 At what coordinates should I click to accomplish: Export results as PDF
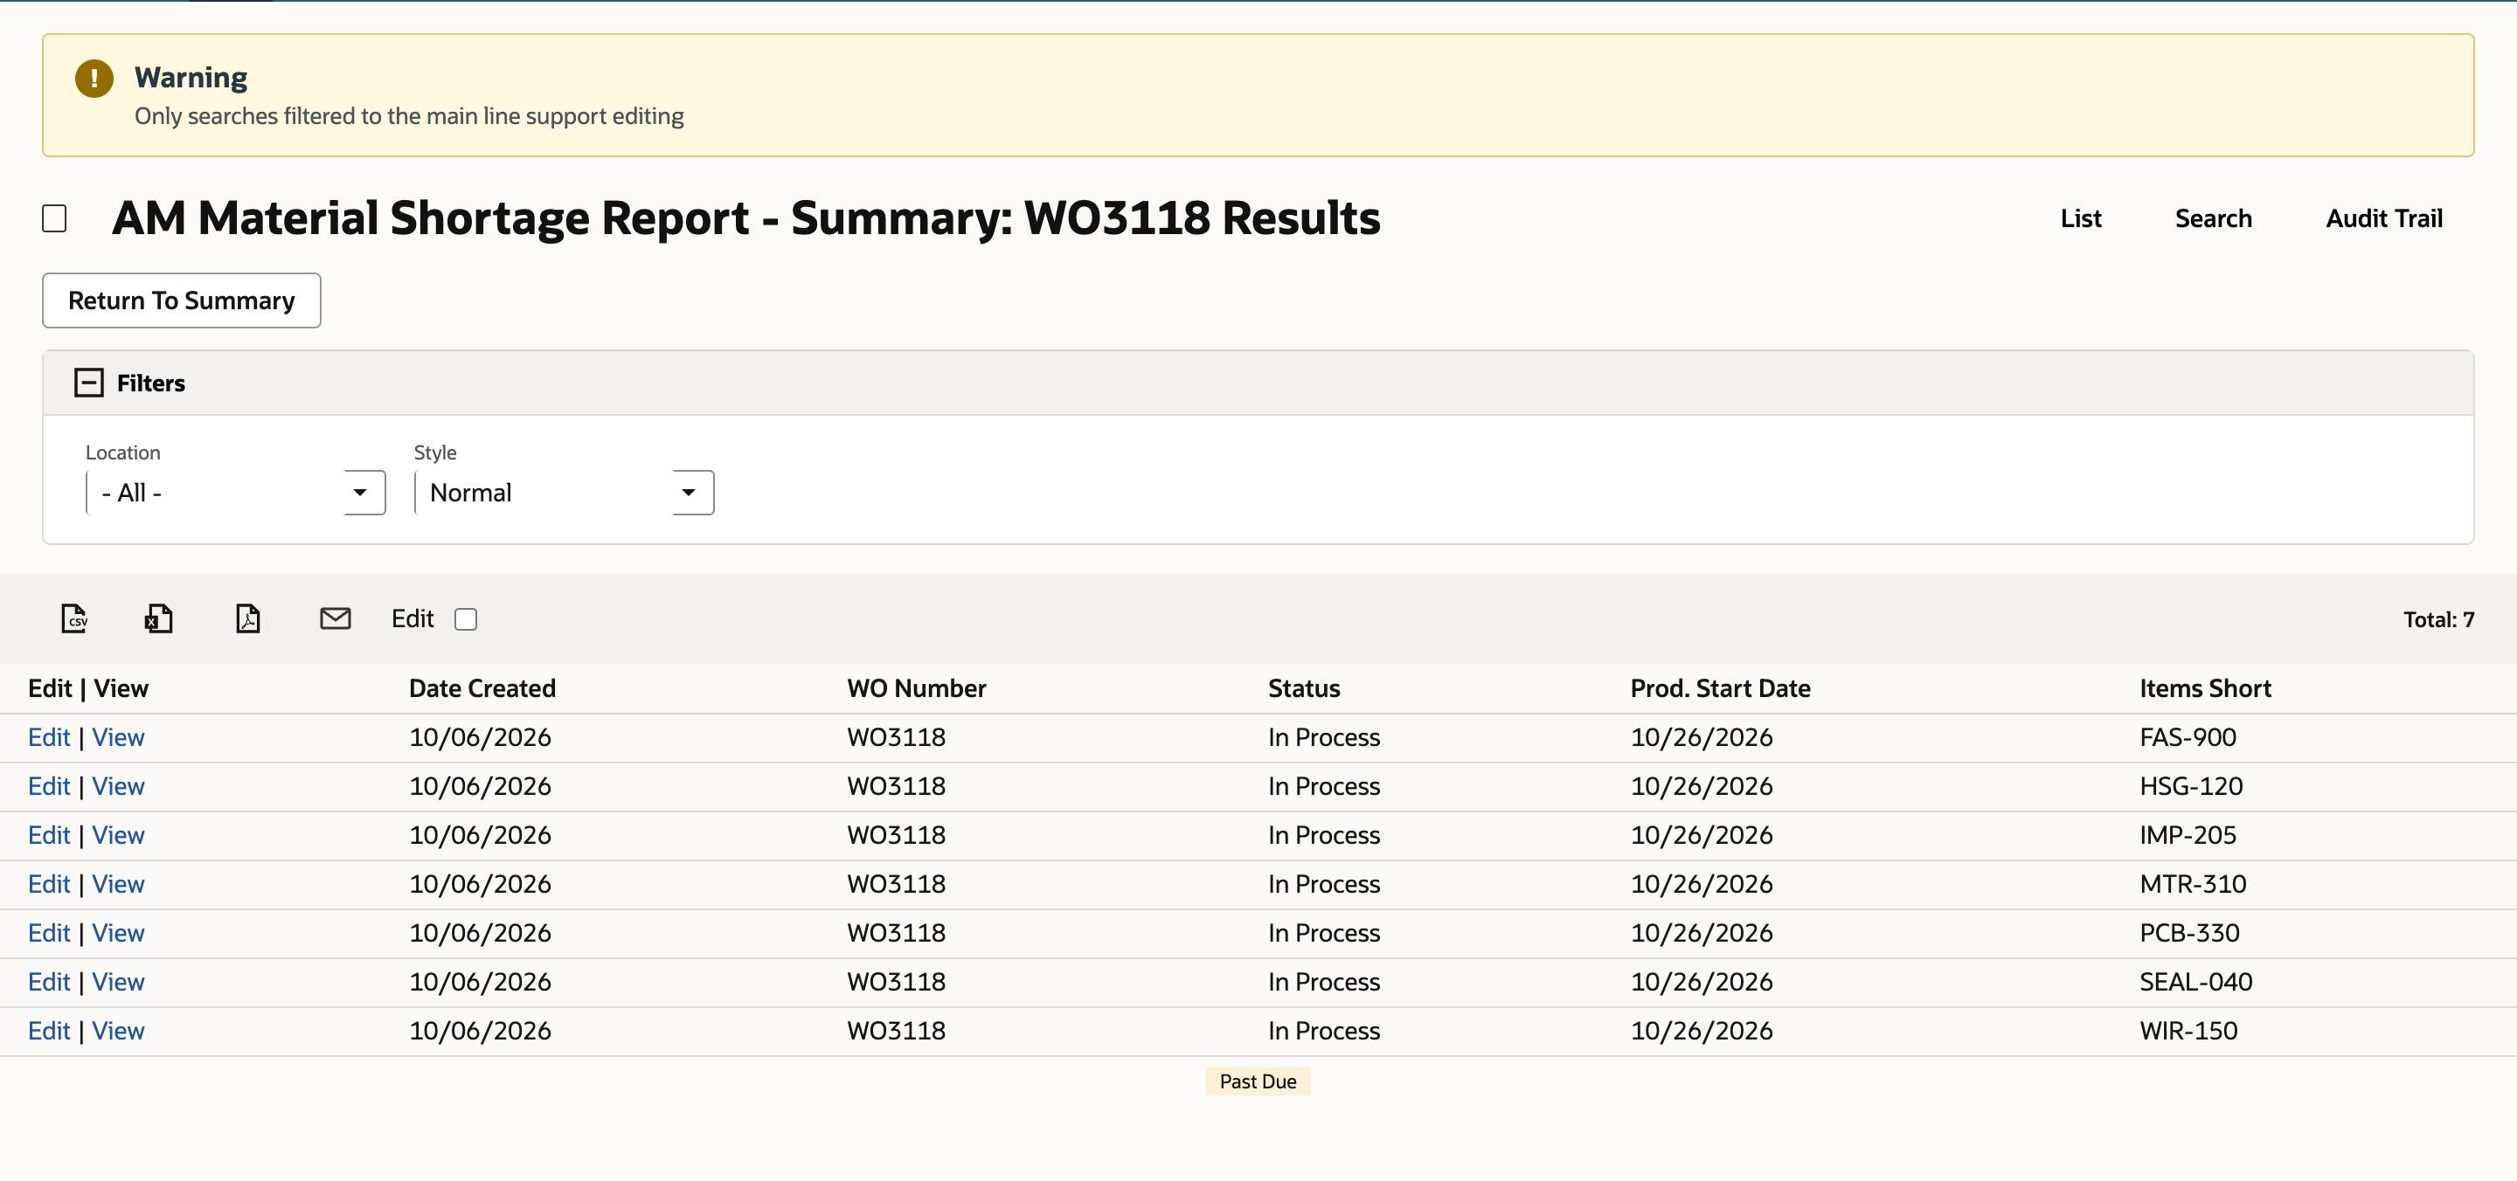[x=248, y=618]
